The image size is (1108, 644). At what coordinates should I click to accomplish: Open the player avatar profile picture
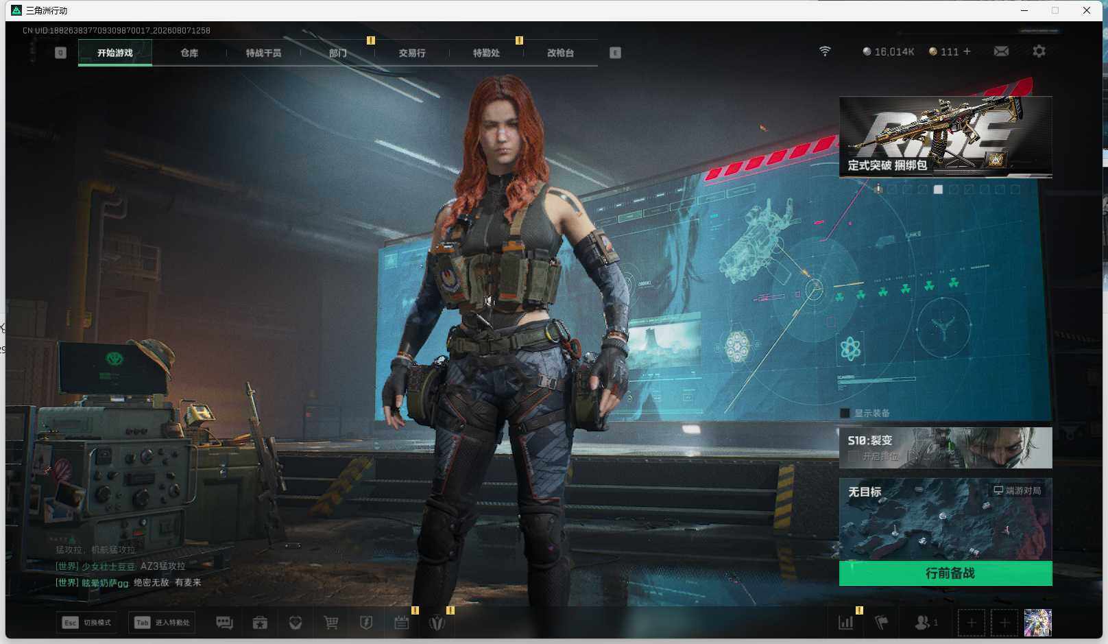[1038, 623]
